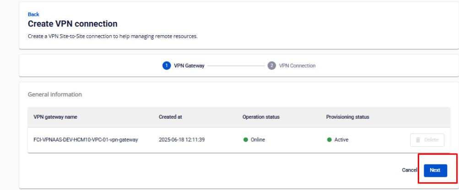Cancel the VPN connection creation
The height and width of the screenshot is (190, 459).
pos(409,170)
